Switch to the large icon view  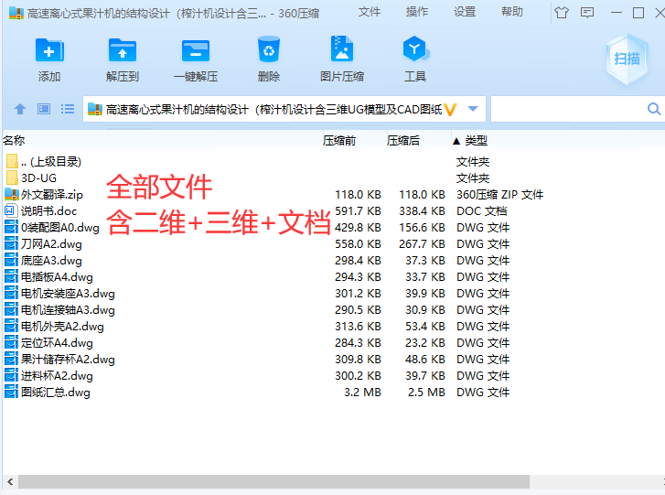(x=44, y=110)
